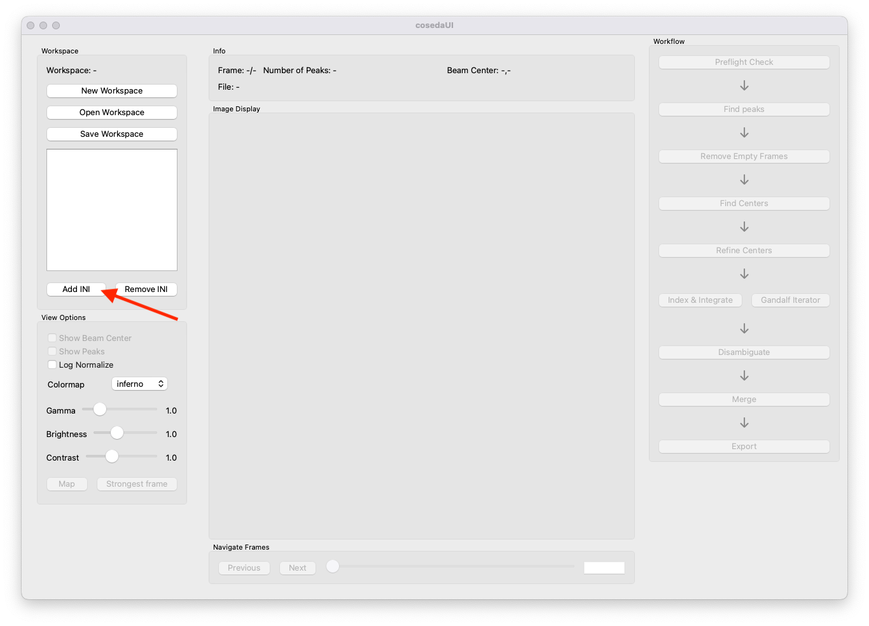Enable Log Normalize checkbox
Viewport: 869px width, 626px height.
click(52, 365)
